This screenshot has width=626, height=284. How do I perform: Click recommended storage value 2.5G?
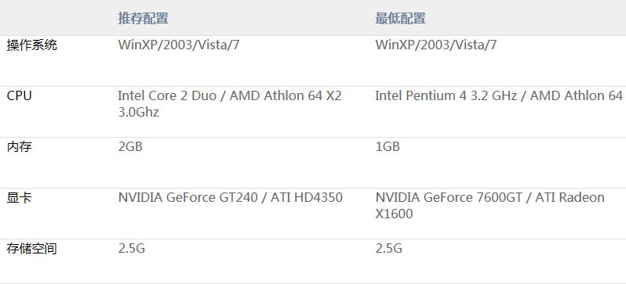(131, 249)
